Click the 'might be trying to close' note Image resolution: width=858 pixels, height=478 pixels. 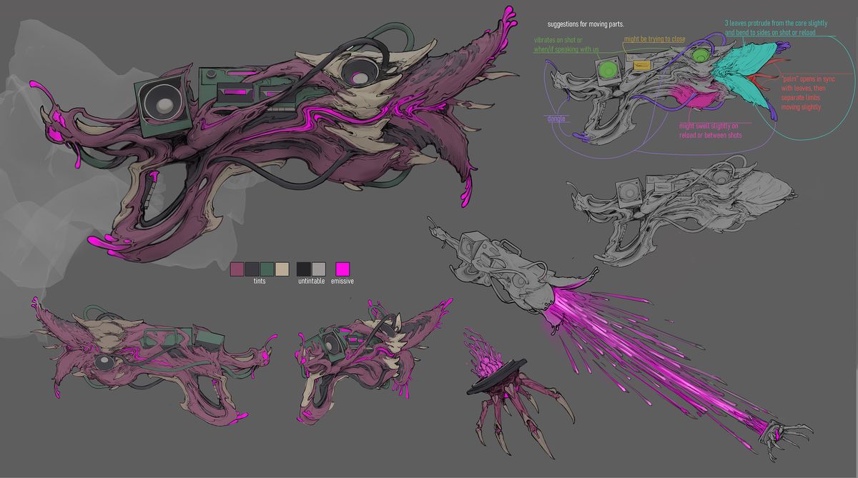pyautogui.click(x=655, y=39)
